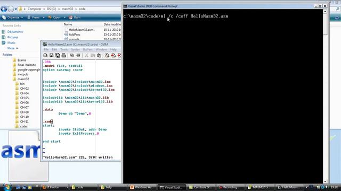Show hidden system tray icons arrow
The height and width of the screenshot is (191, 341).
(307, 187)
